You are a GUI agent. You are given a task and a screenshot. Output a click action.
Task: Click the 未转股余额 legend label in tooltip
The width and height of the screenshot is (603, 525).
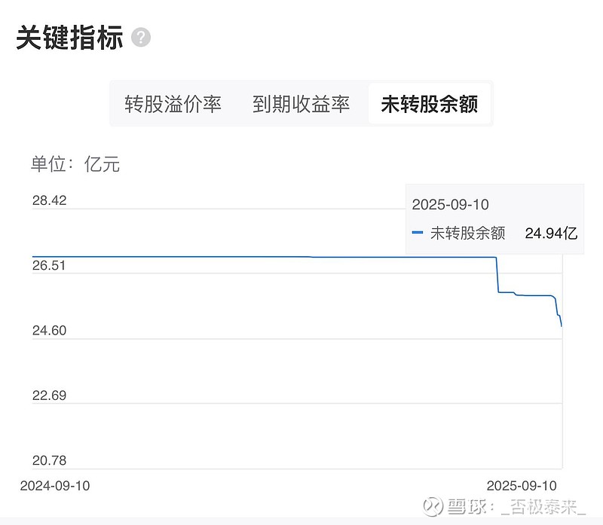pos(467,234)
